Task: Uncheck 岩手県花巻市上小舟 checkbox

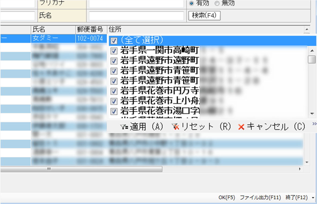Action: coord(114,101)
